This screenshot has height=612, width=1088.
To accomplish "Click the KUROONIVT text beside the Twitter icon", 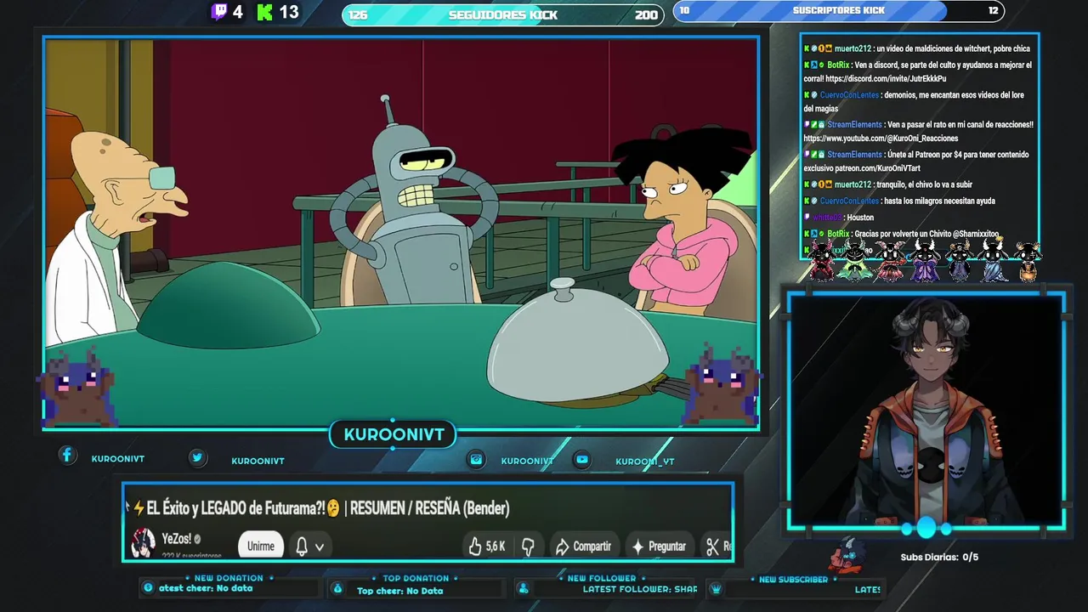I will (x=258, y=461).
